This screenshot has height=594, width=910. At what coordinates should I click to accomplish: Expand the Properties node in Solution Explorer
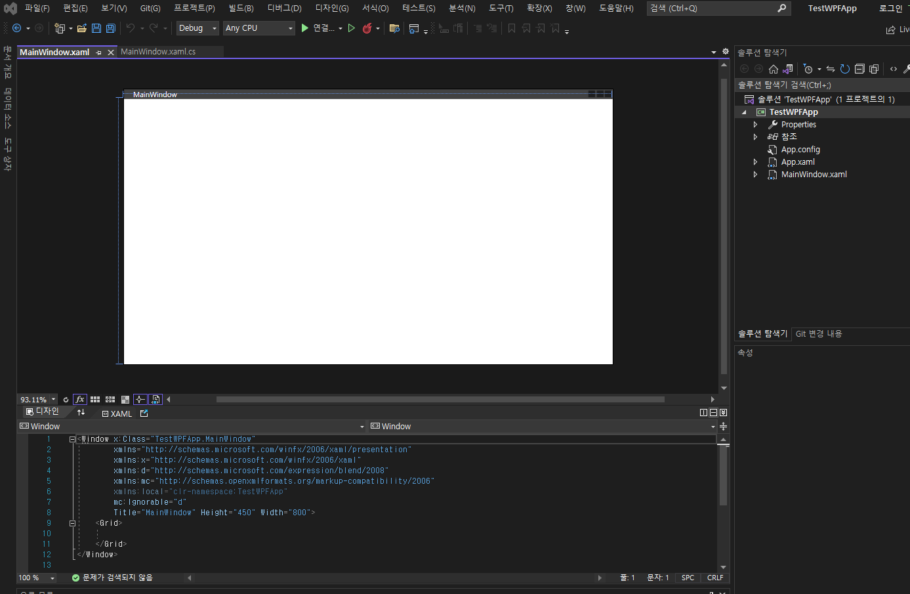click(755, 125)
